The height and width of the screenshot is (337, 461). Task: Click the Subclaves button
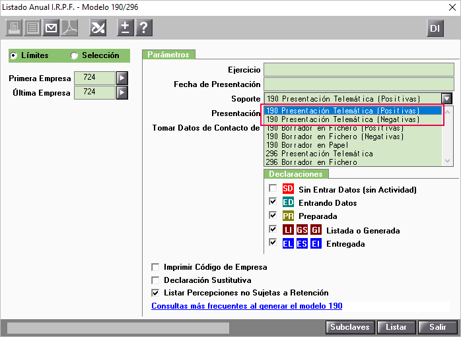[350, 327]
